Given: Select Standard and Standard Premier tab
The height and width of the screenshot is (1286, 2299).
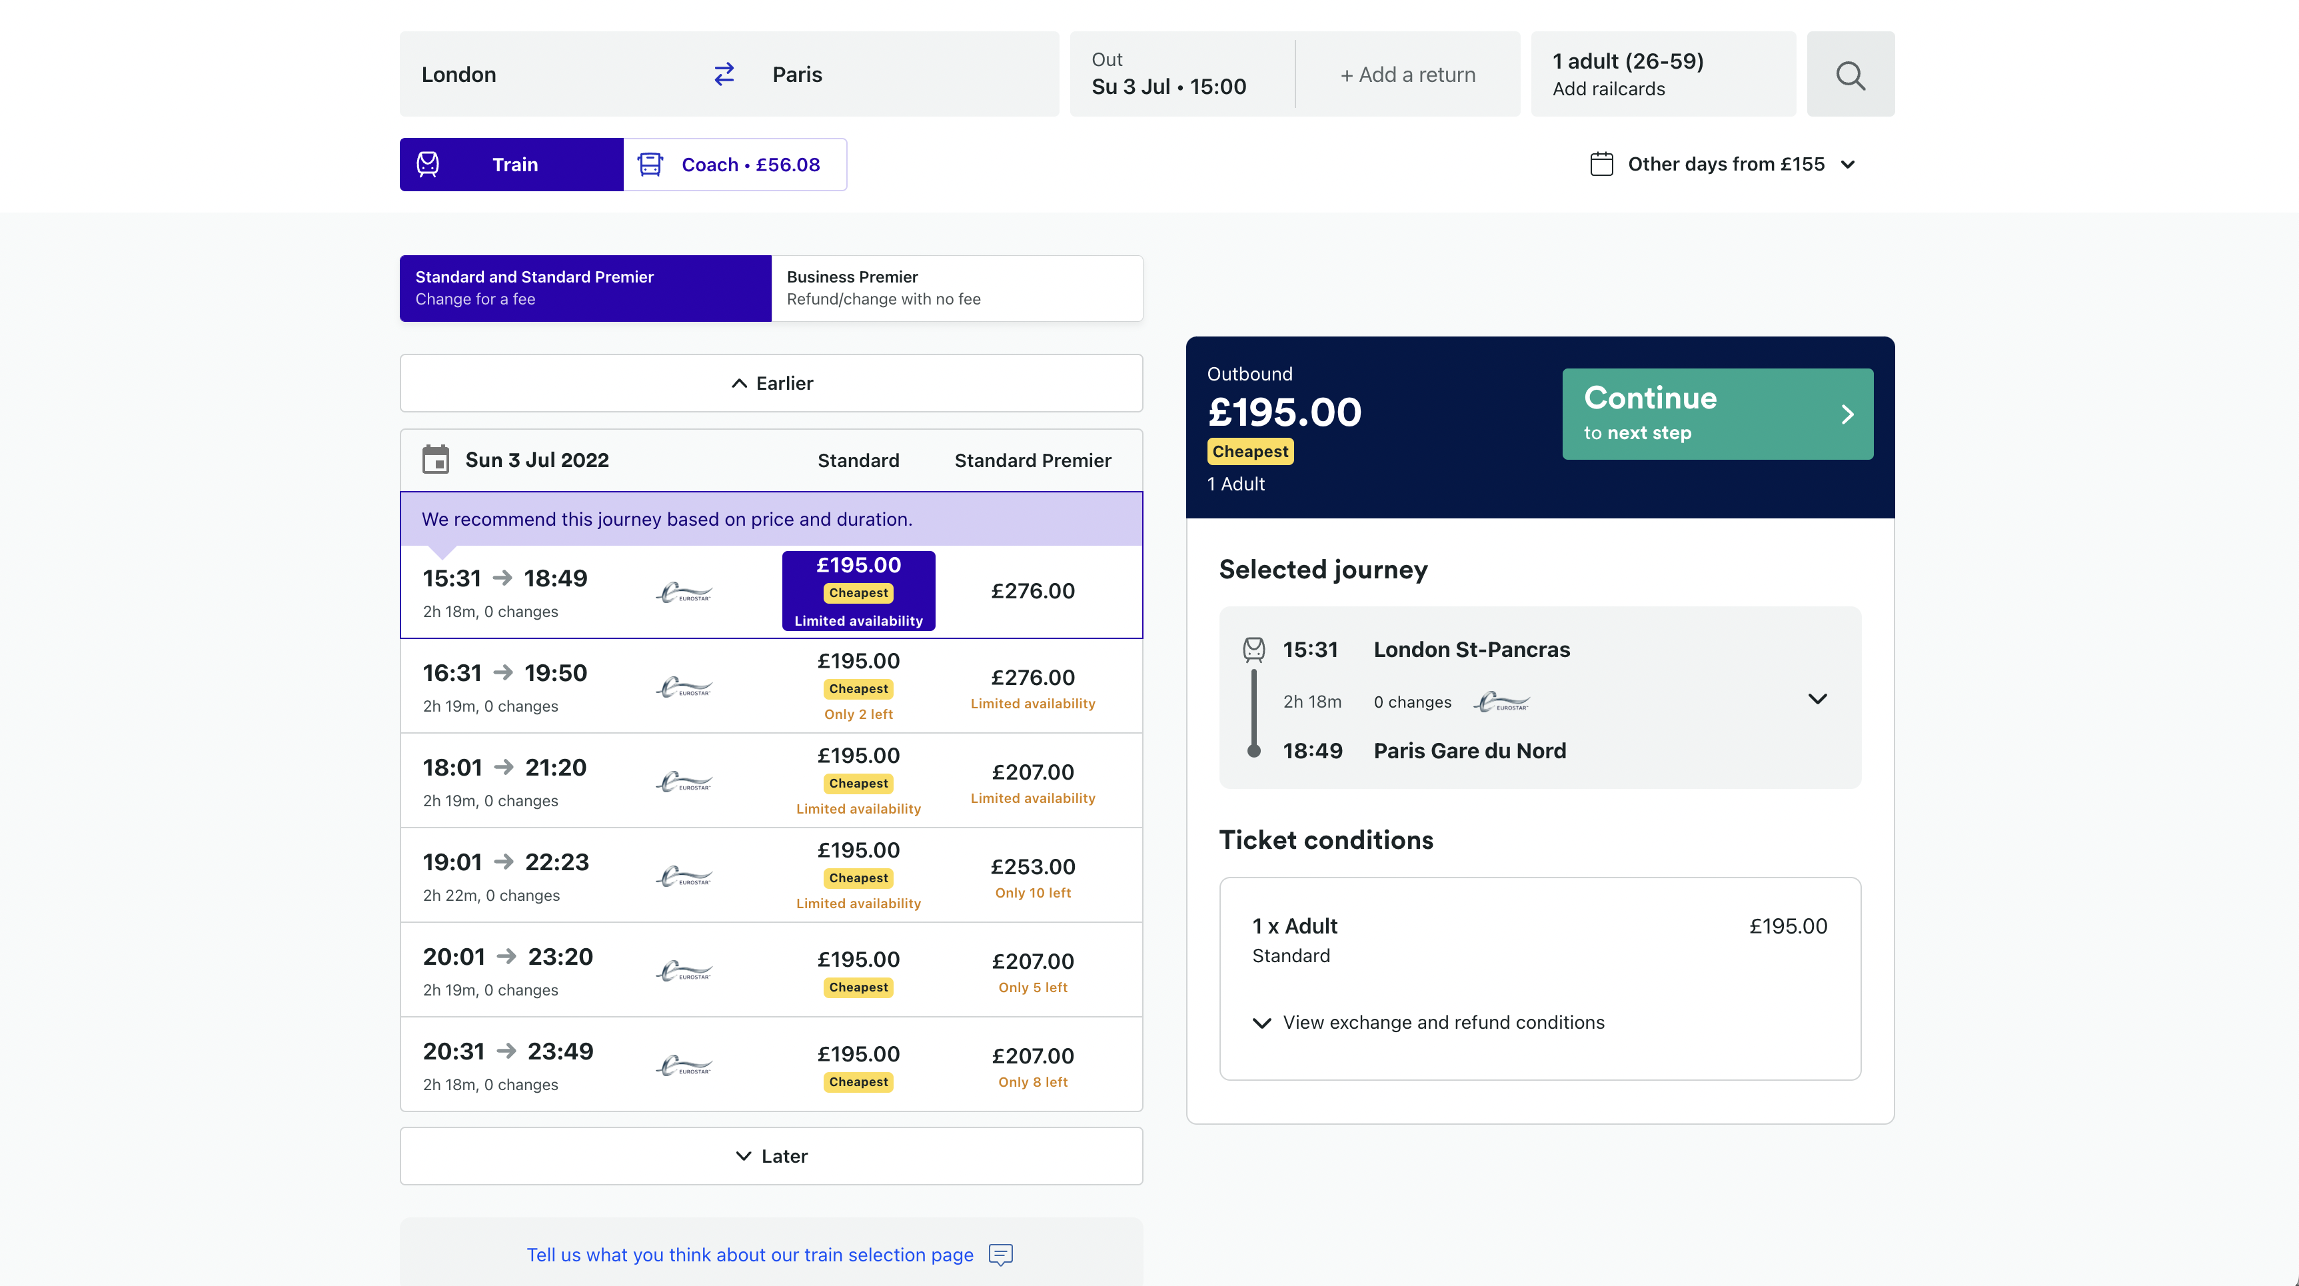Looking at the screenshot, I should pos(586,289).
